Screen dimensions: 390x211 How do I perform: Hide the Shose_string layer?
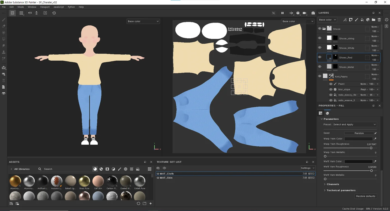point(320,38)
